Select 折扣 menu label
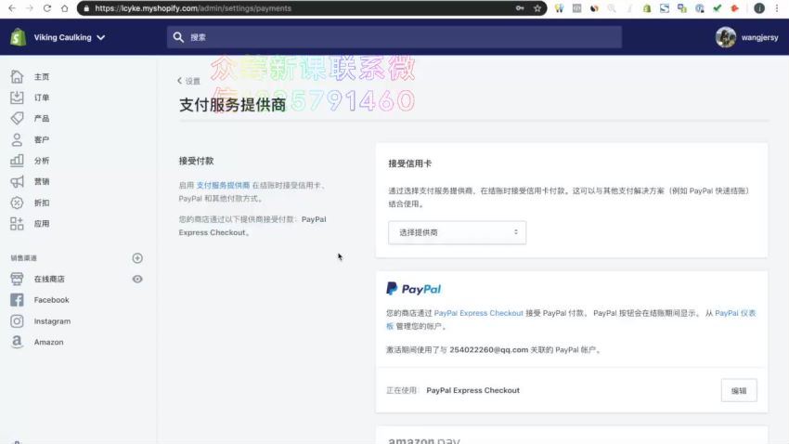Viewport: 789px width, 444px height. 42,202
